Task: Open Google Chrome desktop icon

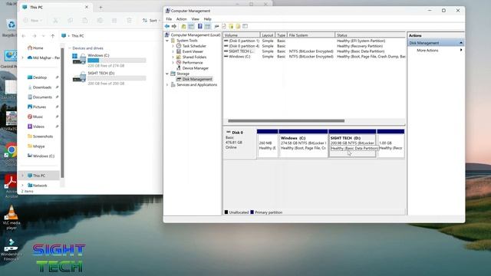Action: (x=11, y=151)
